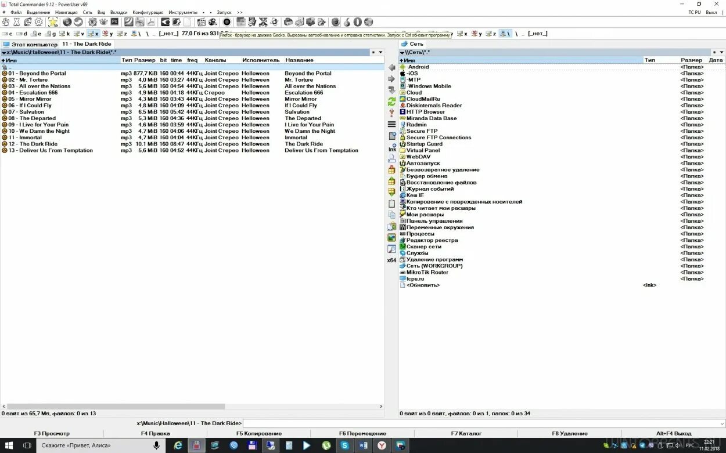Image resolution: width=726 pixels, height=453 pixels.
Task: Click the crossed wrench tools toolbar icon
Action: pos(263,22)
